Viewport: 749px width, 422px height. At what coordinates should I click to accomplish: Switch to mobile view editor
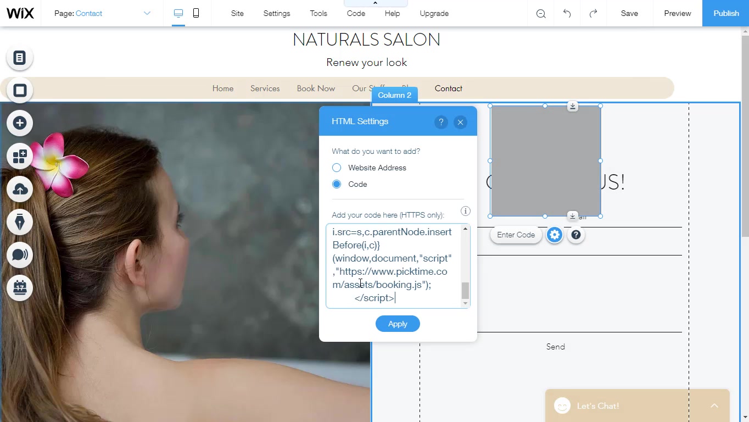pyautogui.click(x=196, y=13)
